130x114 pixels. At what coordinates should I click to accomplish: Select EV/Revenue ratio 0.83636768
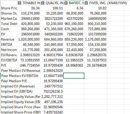(x=74, y=55)
